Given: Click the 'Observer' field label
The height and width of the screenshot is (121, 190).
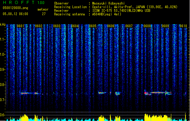Looking at the screenshot, I should click(x=61, y=3).
